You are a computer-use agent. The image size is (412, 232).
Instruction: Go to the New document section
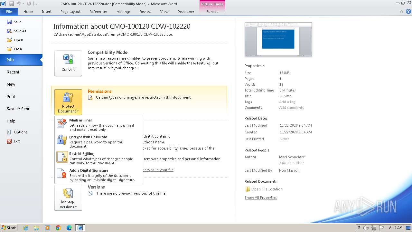point(11,84)
